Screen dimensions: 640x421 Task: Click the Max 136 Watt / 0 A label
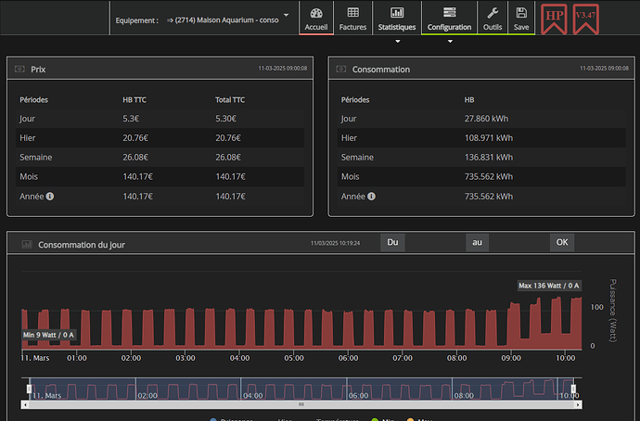pyautogui.click(x=549, y=286)
